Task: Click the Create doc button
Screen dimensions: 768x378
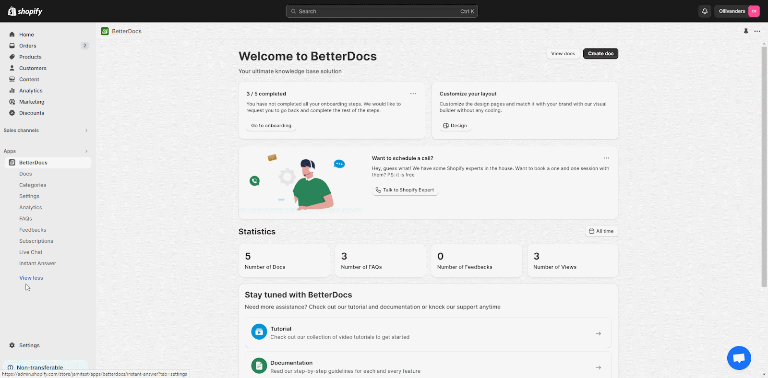Action: [x=600, y=54]
